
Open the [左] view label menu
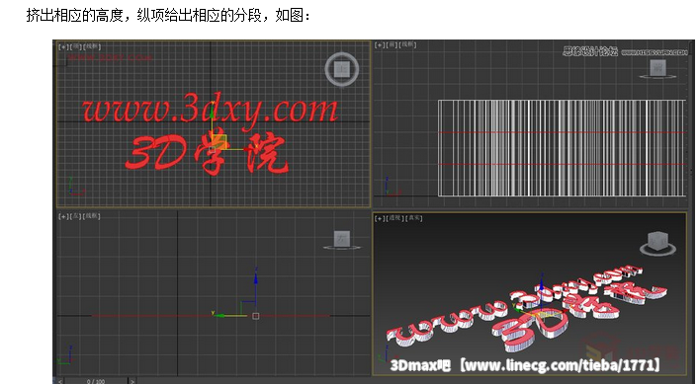[76, 216]
